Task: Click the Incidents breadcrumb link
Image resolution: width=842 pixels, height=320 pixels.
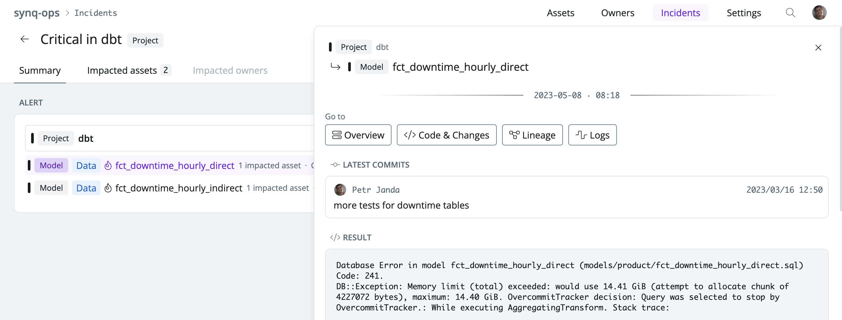Action: (96, 13)
